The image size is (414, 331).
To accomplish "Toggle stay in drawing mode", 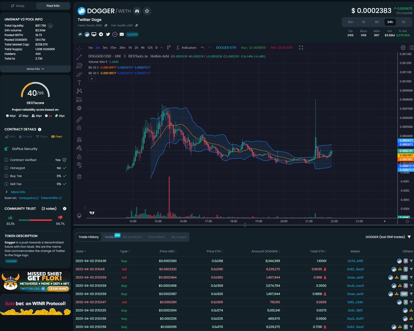I will (x=79, y=148).
